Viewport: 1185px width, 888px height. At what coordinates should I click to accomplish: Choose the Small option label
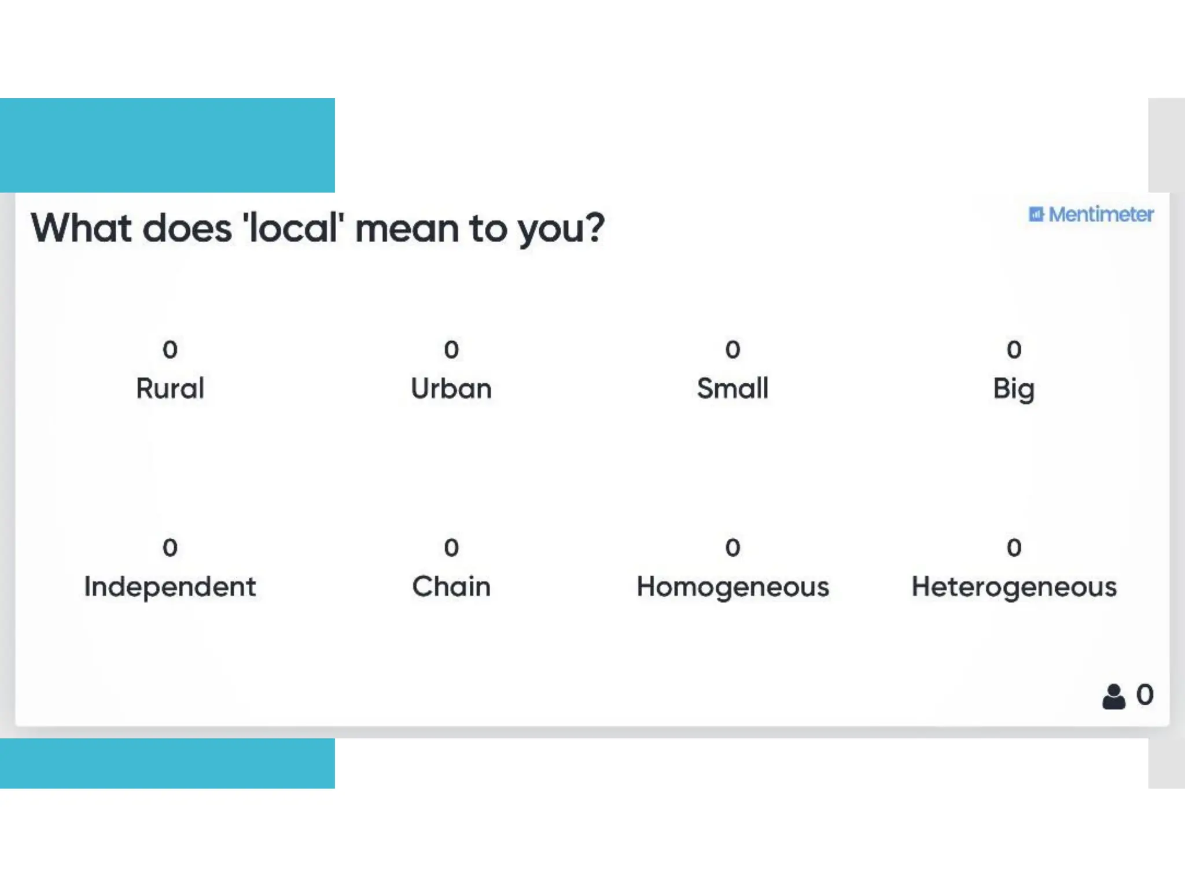tap(733, 388)
